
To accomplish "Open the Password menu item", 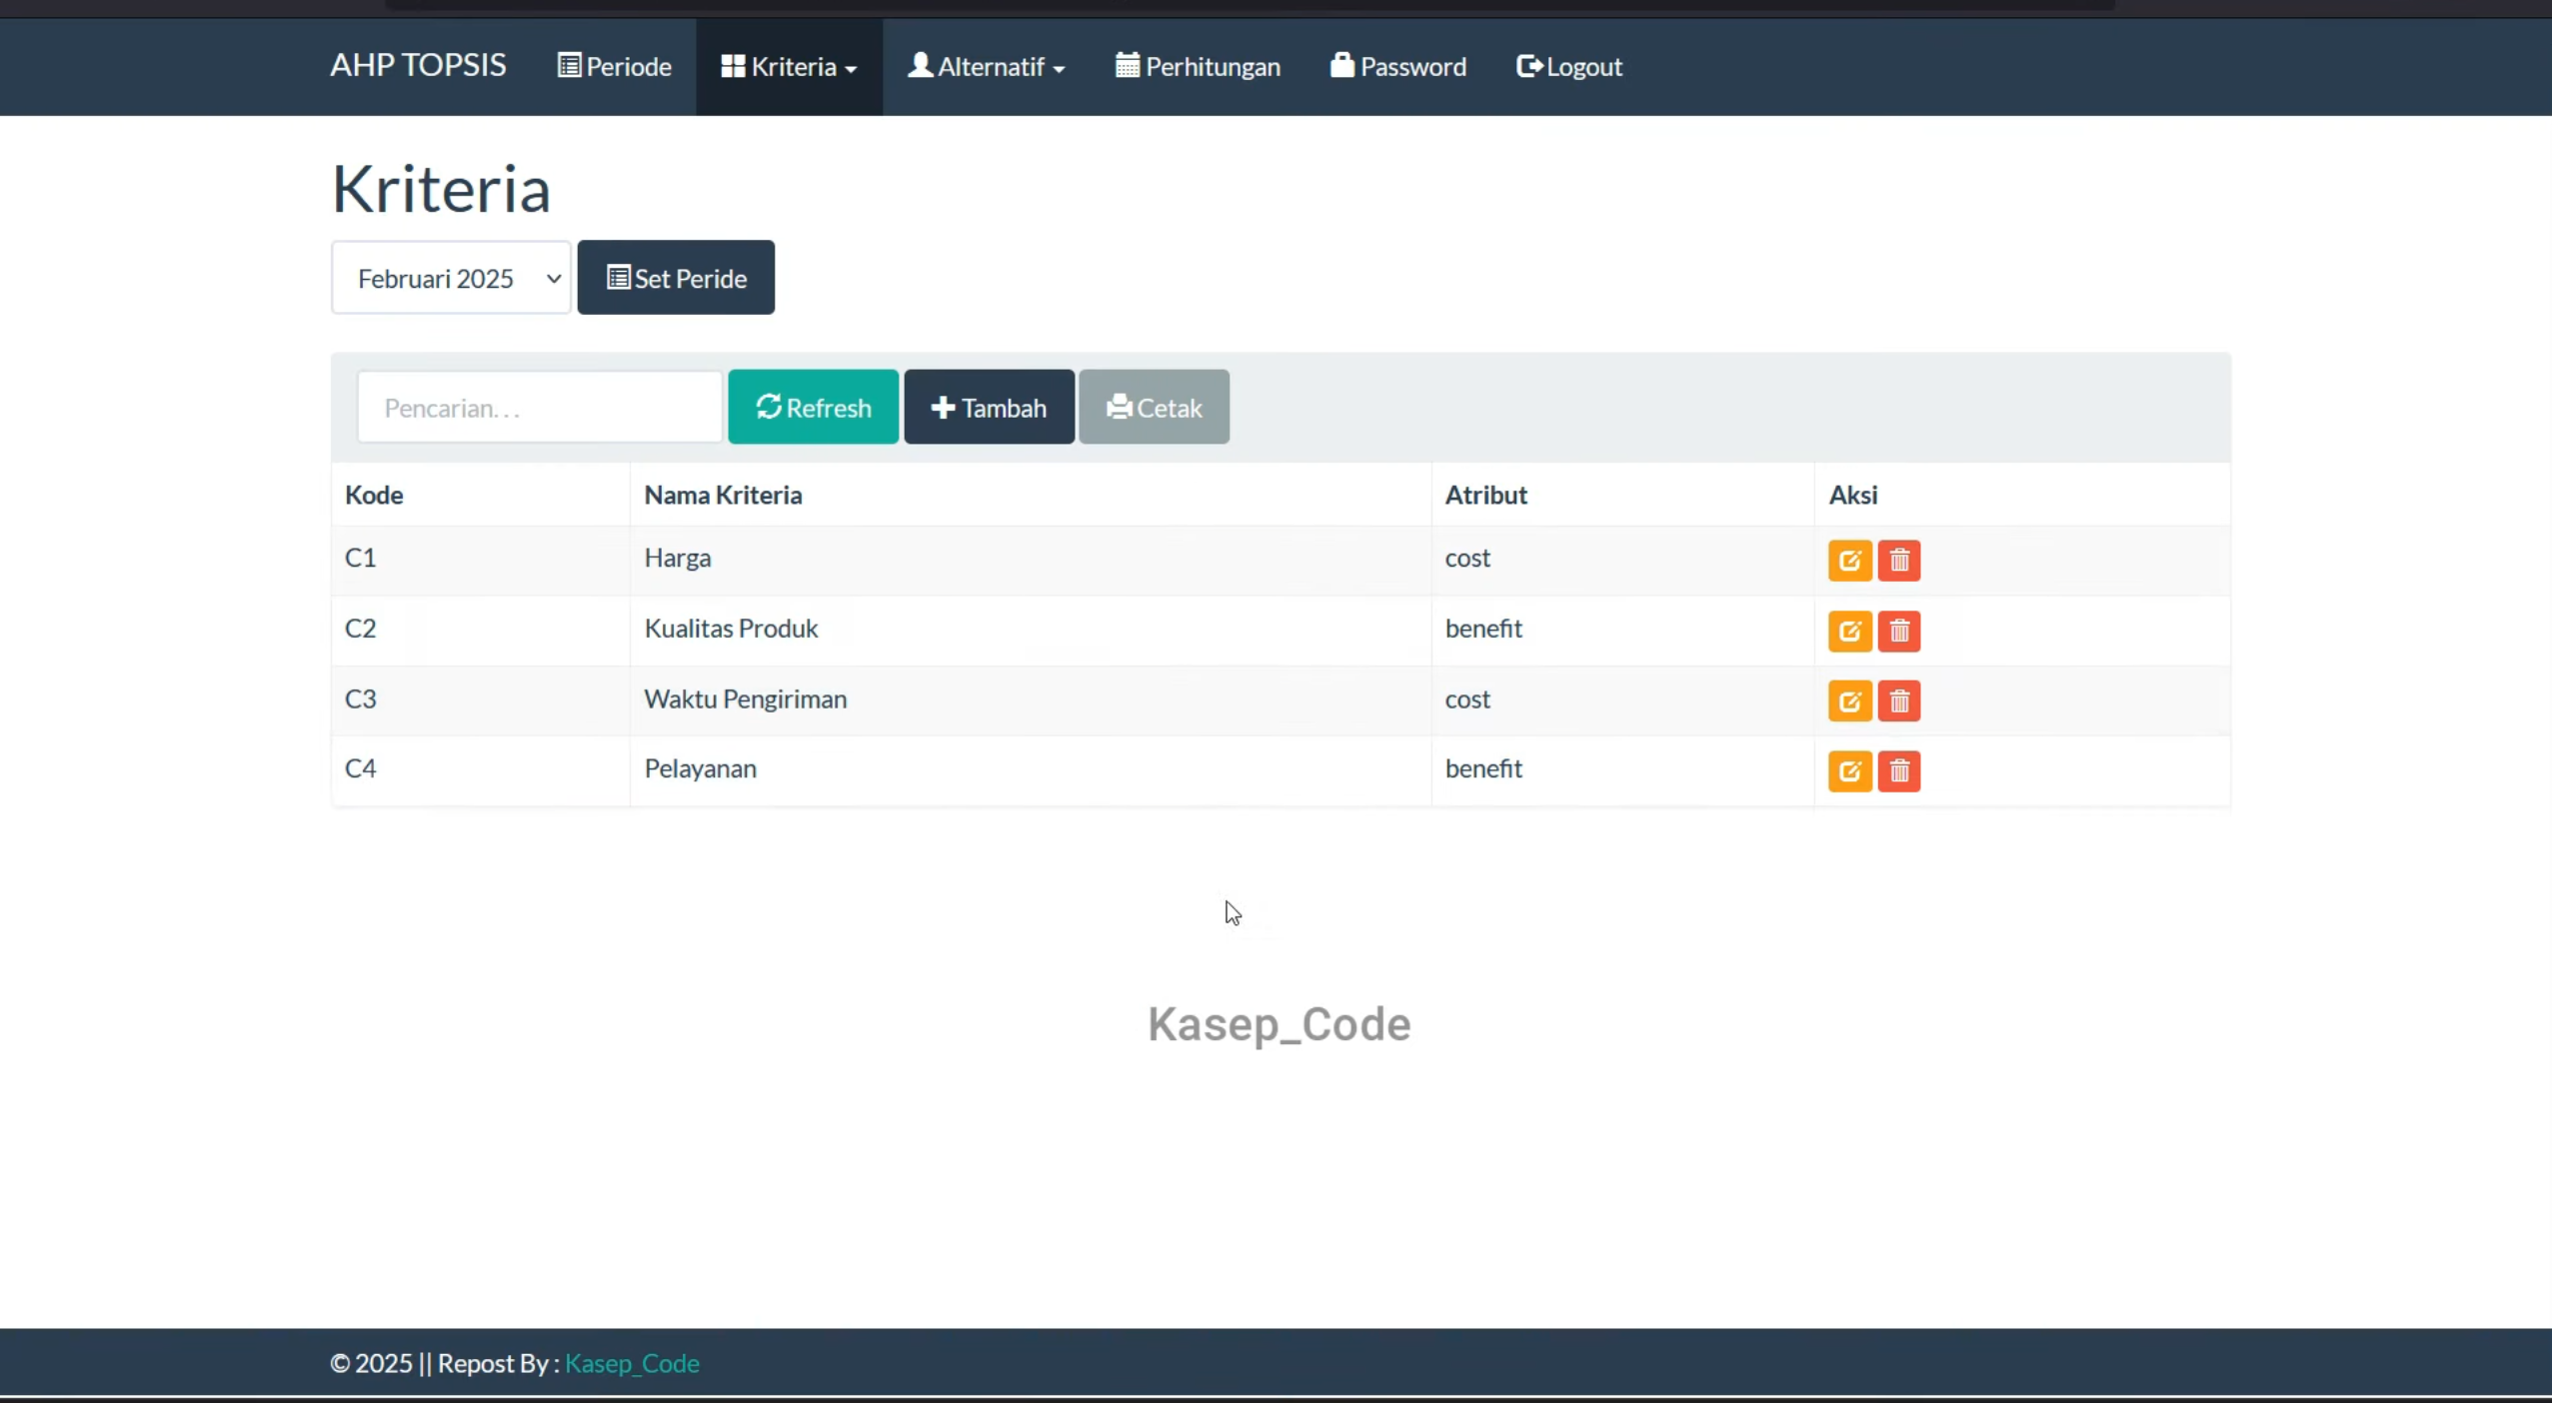I will pyautogui.click(x=1397, y=67).
